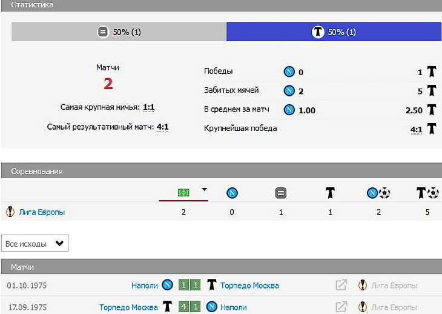Click the Матчи section header
The image size is (442, 314).
click(22, 267)
